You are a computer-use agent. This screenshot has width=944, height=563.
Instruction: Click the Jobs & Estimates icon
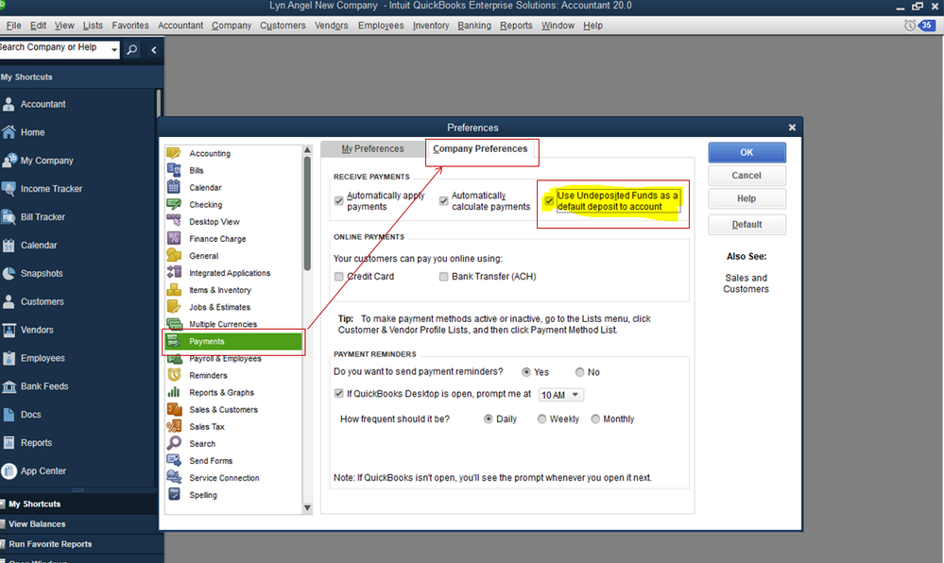click(174, 306)
